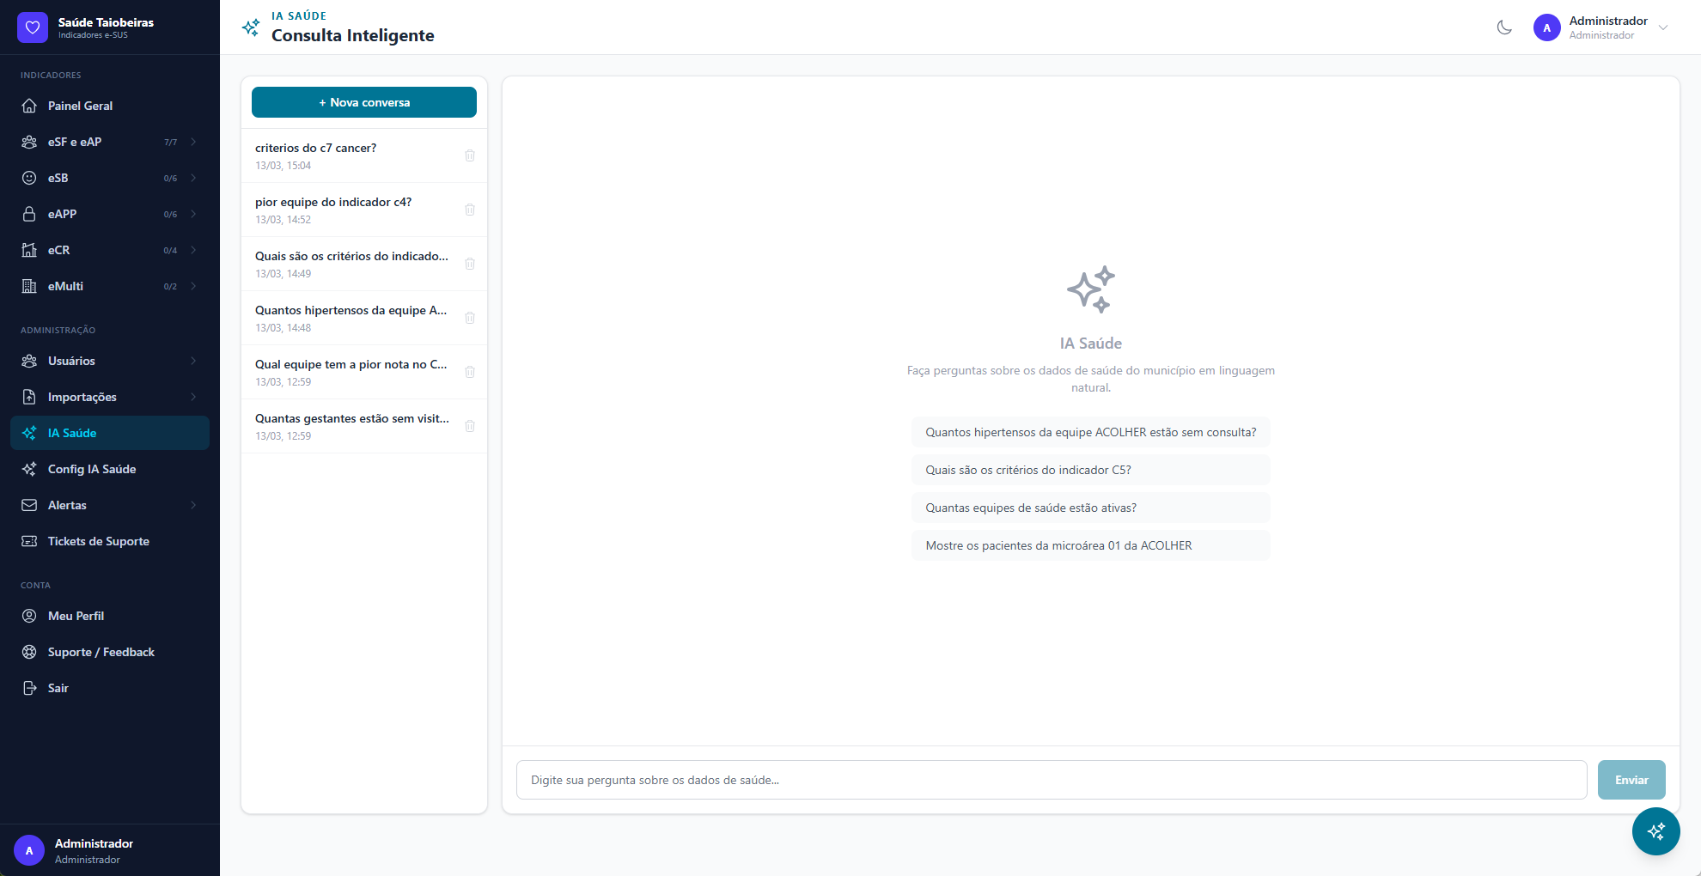The width and height of the screenshot is (1701, 876).
Task: Open the floating AI assistant sparkle button
Action: (x=1655, y=830)
